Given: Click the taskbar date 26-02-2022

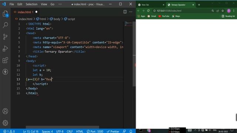Looking at the screenshot, I should tap(223, 132).
